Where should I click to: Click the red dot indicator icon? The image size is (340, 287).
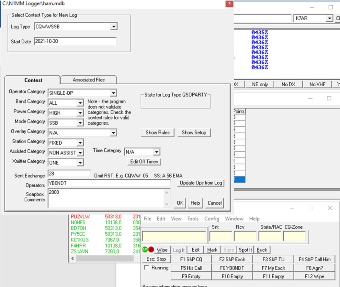(x=151, y=250)
